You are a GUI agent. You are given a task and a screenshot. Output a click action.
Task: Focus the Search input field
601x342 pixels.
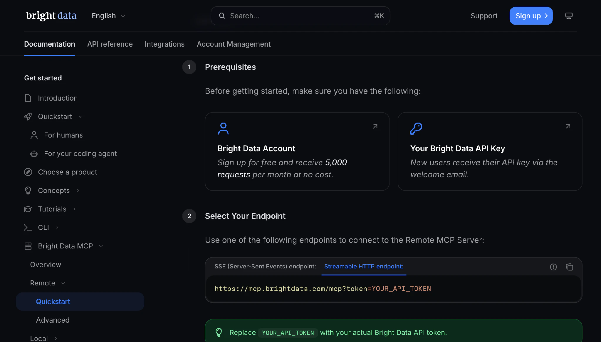300,16
